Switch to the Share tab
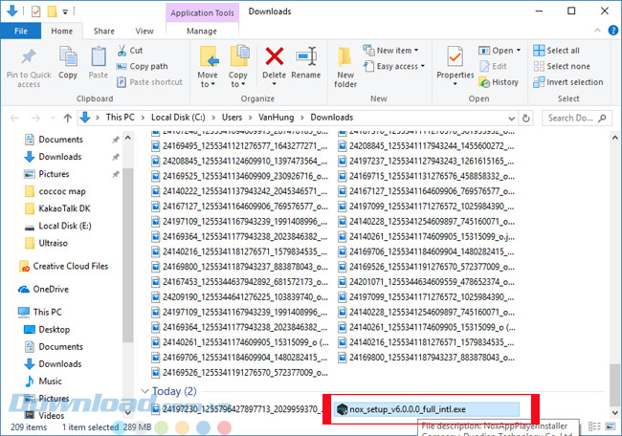Screen dimensions: 622x436 coord(104,31)
